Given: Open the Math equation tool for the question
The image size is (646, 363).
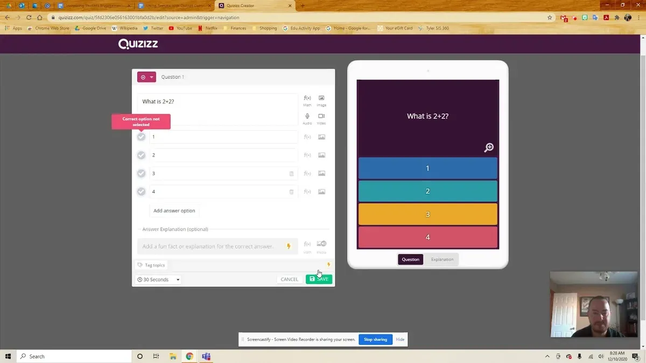Looking at the screenshot, I should pos(307,101).
